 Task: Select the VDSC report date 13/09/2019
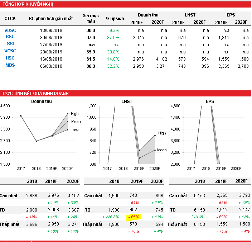pyautogui.click(x=51, y=30)
